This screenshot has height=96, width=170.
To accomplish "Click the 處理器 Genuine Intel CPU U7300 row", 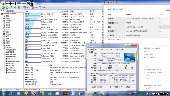I will pos(139,19).
